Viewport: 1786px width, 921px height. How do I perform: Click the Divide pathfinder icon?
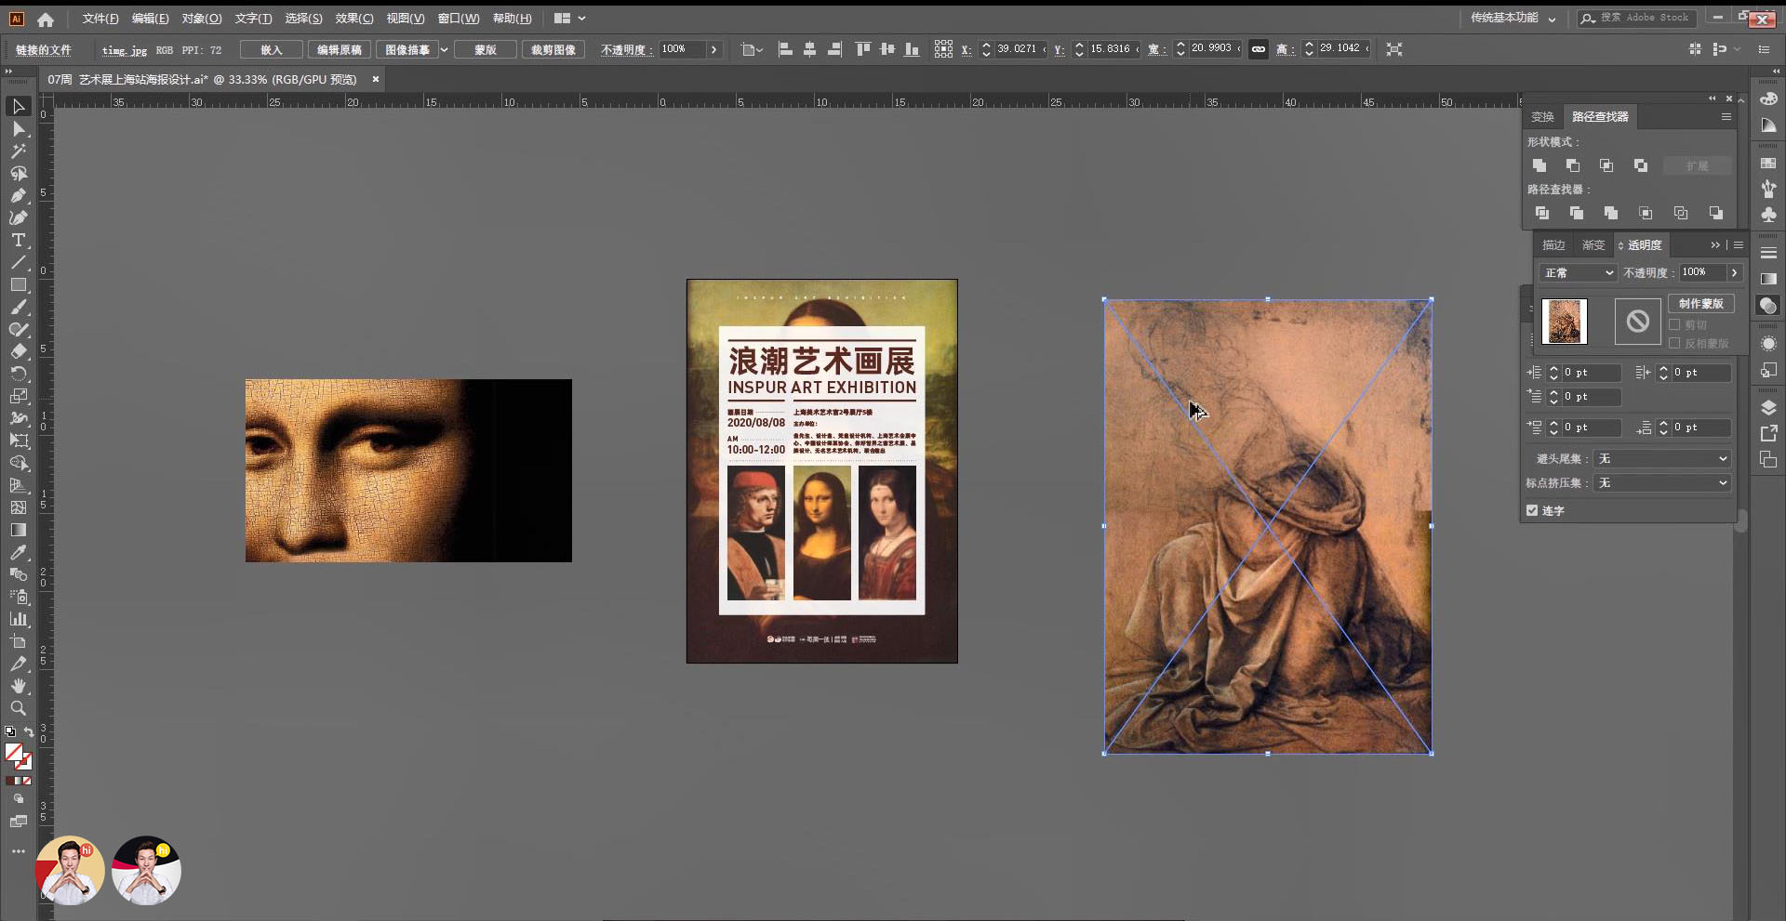coord(1541,213)
